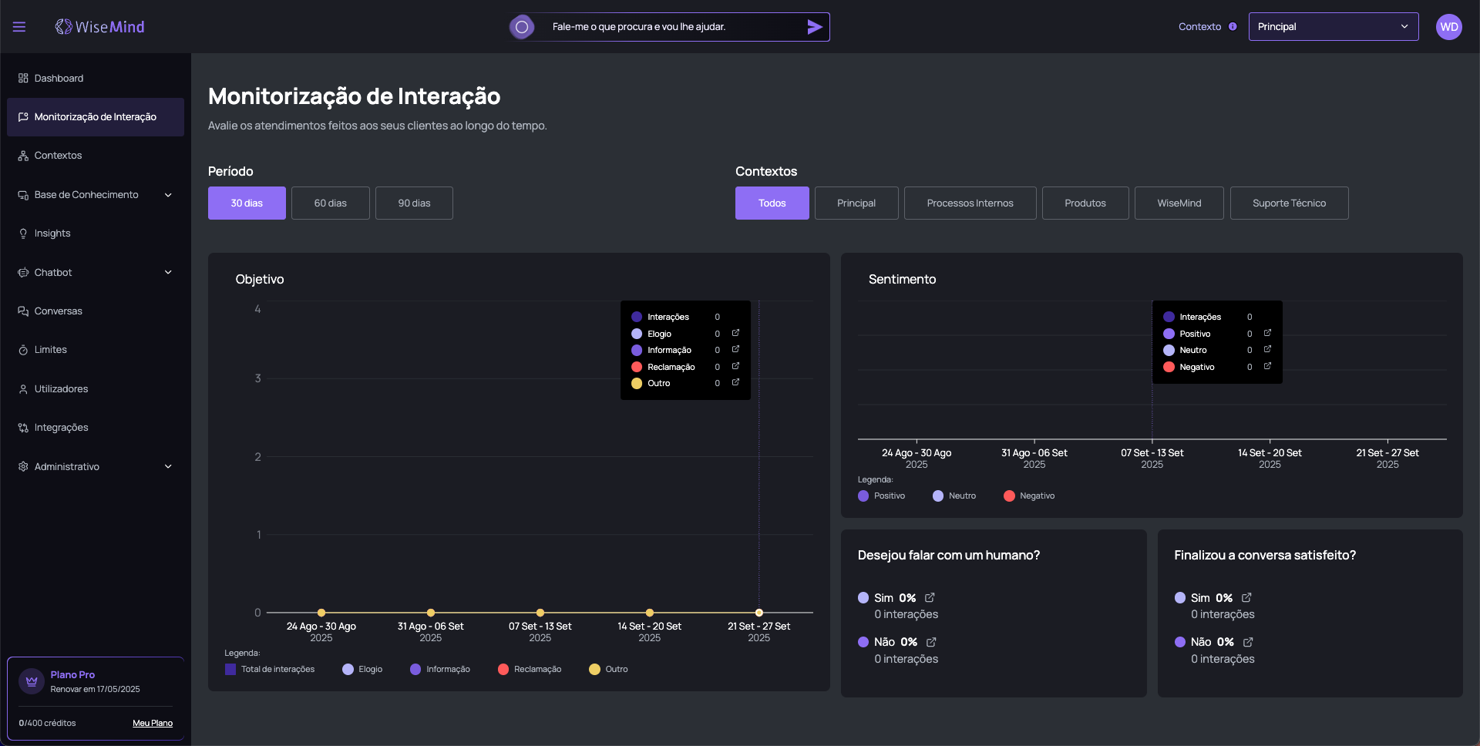Click the hamburger menu icon
This screenshot has width=1480, height=746.
[19, 27]
